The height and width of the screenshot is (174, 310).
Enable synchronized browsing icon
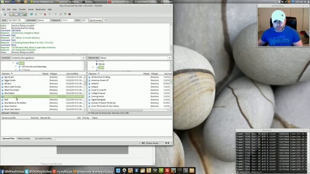[x=65, y=14]
